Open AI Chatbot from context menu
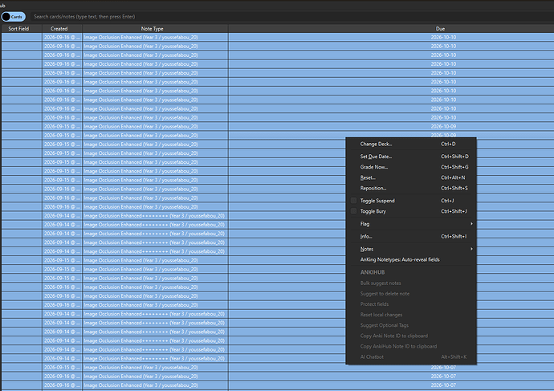 (x=411, y=357)
